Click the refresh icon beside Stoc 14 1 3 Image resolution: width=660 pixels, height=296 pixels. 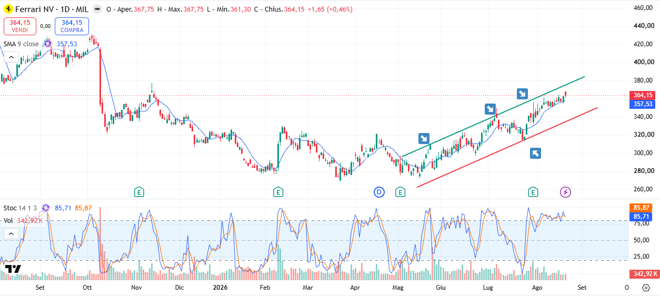coord(45,208)
